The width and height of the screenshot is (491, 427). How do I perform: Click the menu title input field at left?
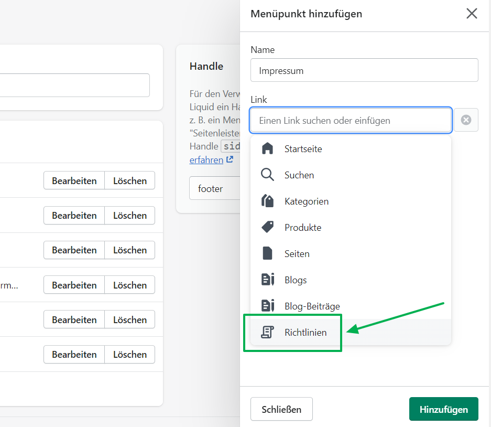pyautogui.click(x=74, y=86)
